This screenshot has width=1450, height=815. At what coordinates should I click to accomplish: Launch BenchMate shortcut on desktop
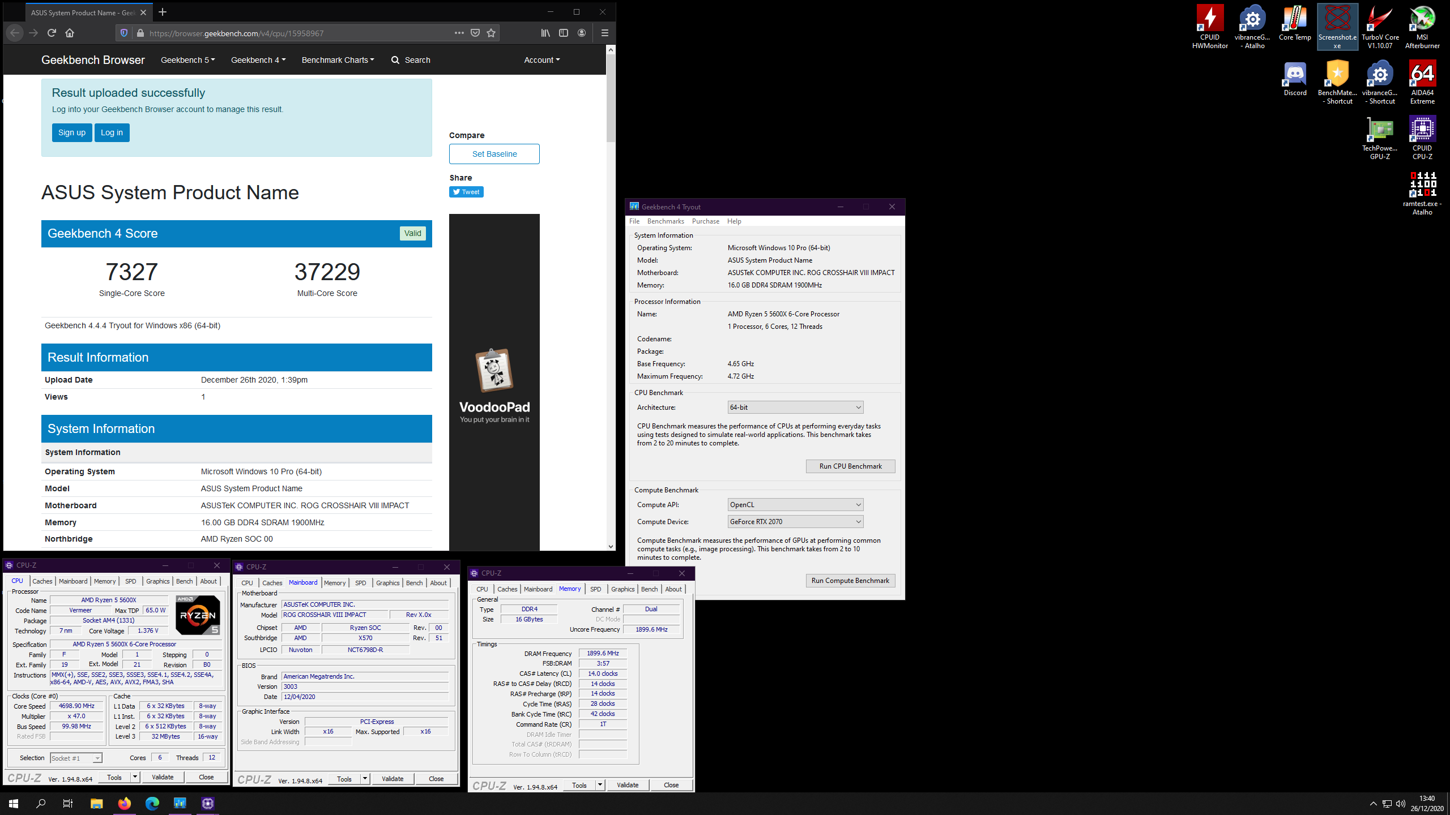click(x=1337, y=83)
